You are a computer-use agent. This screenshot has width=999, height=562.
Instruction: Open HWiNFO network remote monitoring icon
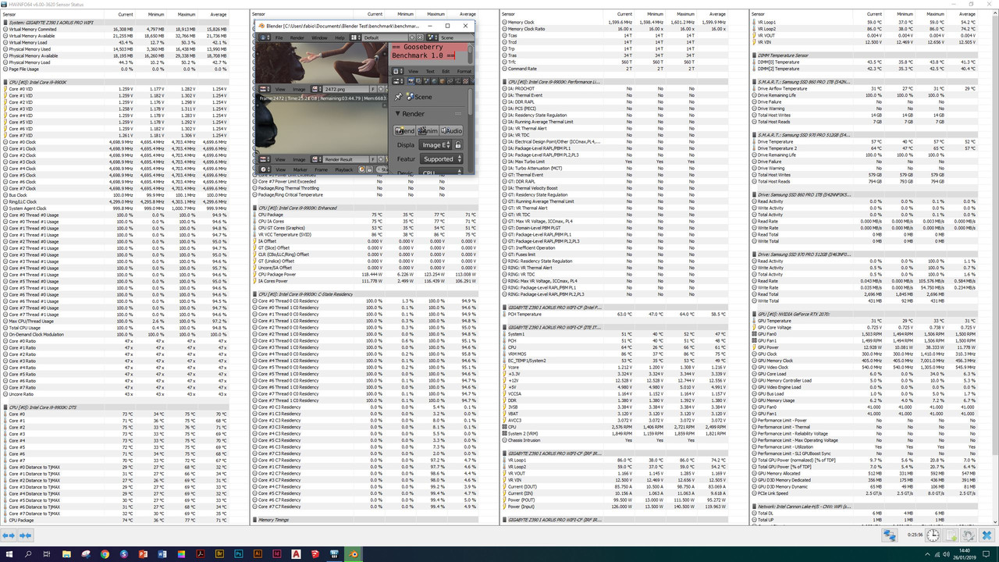[889, 535]
